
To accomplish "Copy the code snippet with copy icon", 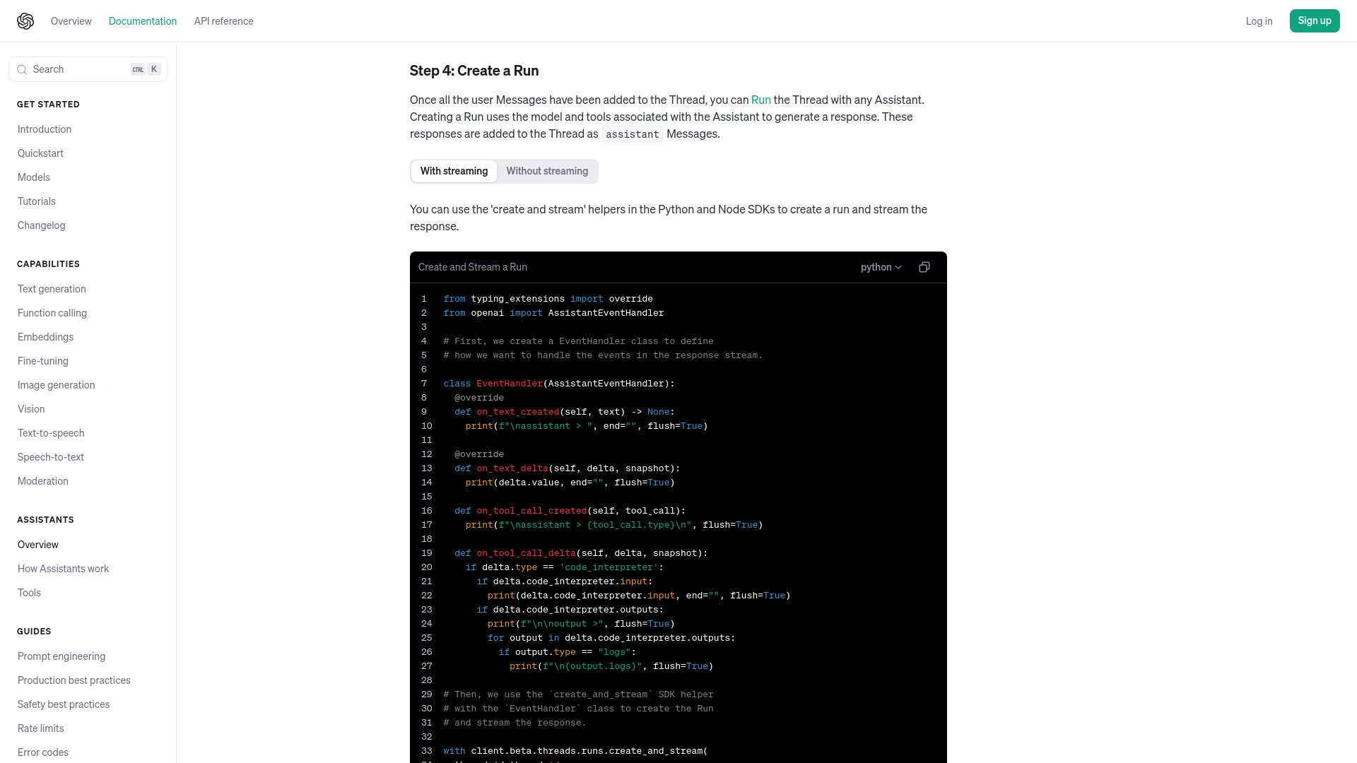I will point(924,267).
